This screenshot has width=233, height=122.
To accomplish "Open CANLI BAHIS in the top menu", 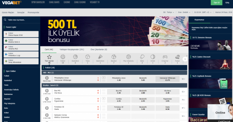I will pyautogui.click(x=54, y=2).
